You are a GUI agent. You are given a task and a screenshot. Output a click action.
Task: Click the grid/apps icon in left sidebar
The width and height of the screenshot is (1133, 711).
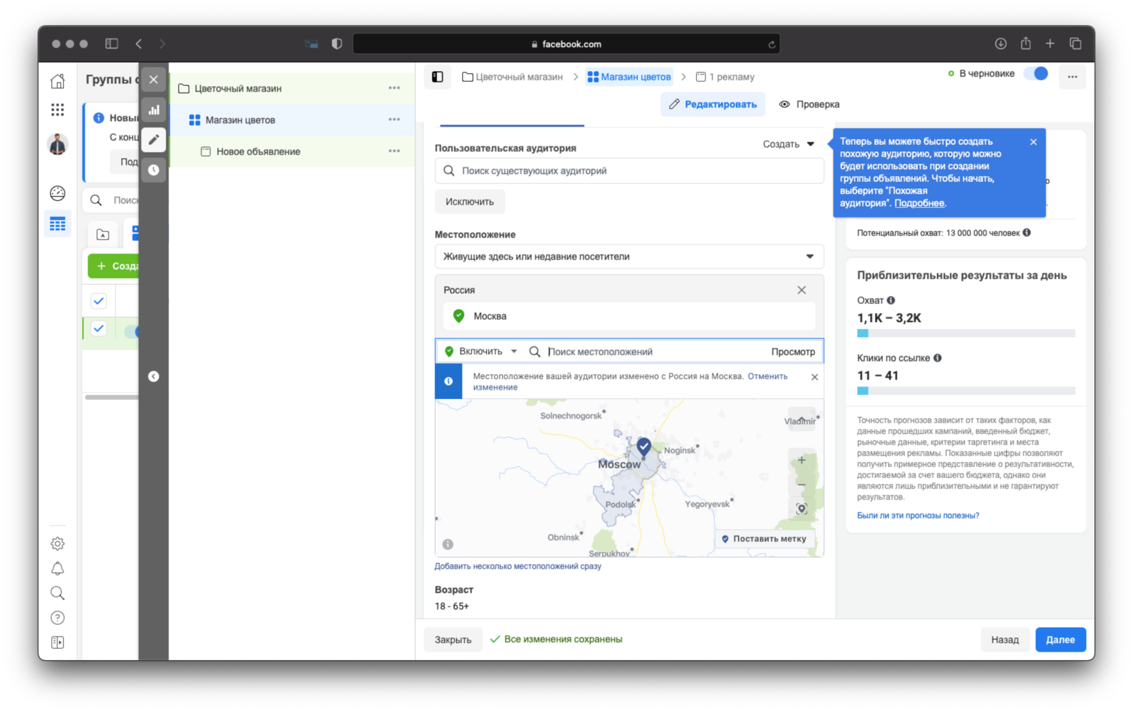point(58,107)
